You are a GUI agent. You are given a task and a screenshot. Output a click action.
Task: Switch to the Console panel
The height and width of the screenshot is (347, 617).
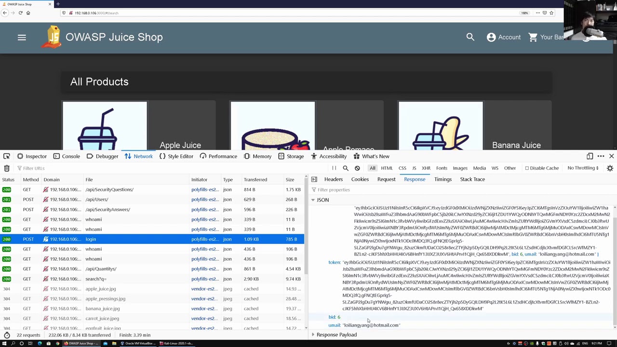tap(67, 156)
